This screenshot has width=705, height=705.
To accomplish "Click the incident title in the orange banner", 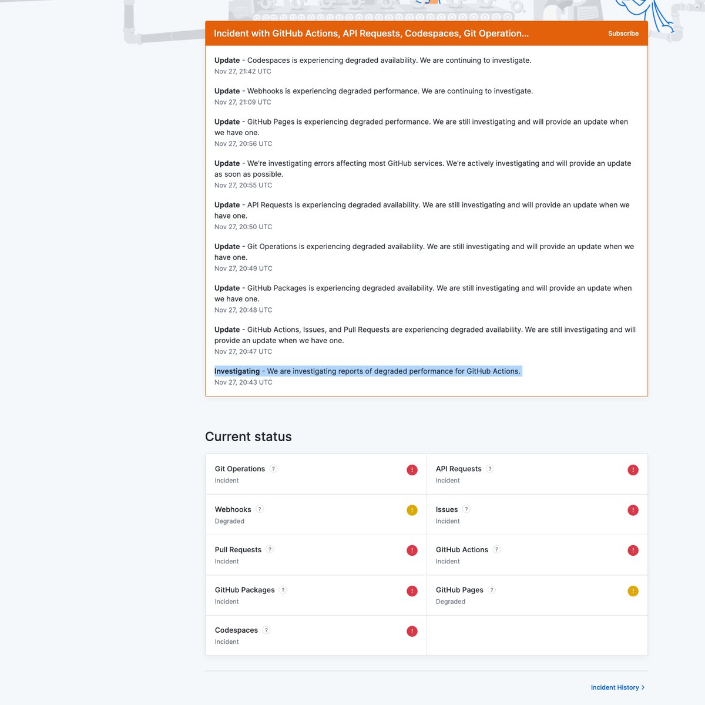I will (371, 33).
